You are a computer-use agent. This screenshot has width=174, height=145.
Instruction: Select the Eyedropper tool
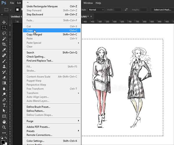point(4,50)
